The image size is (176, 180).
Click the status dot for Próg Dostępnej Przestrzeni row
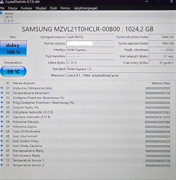point(2,102)
